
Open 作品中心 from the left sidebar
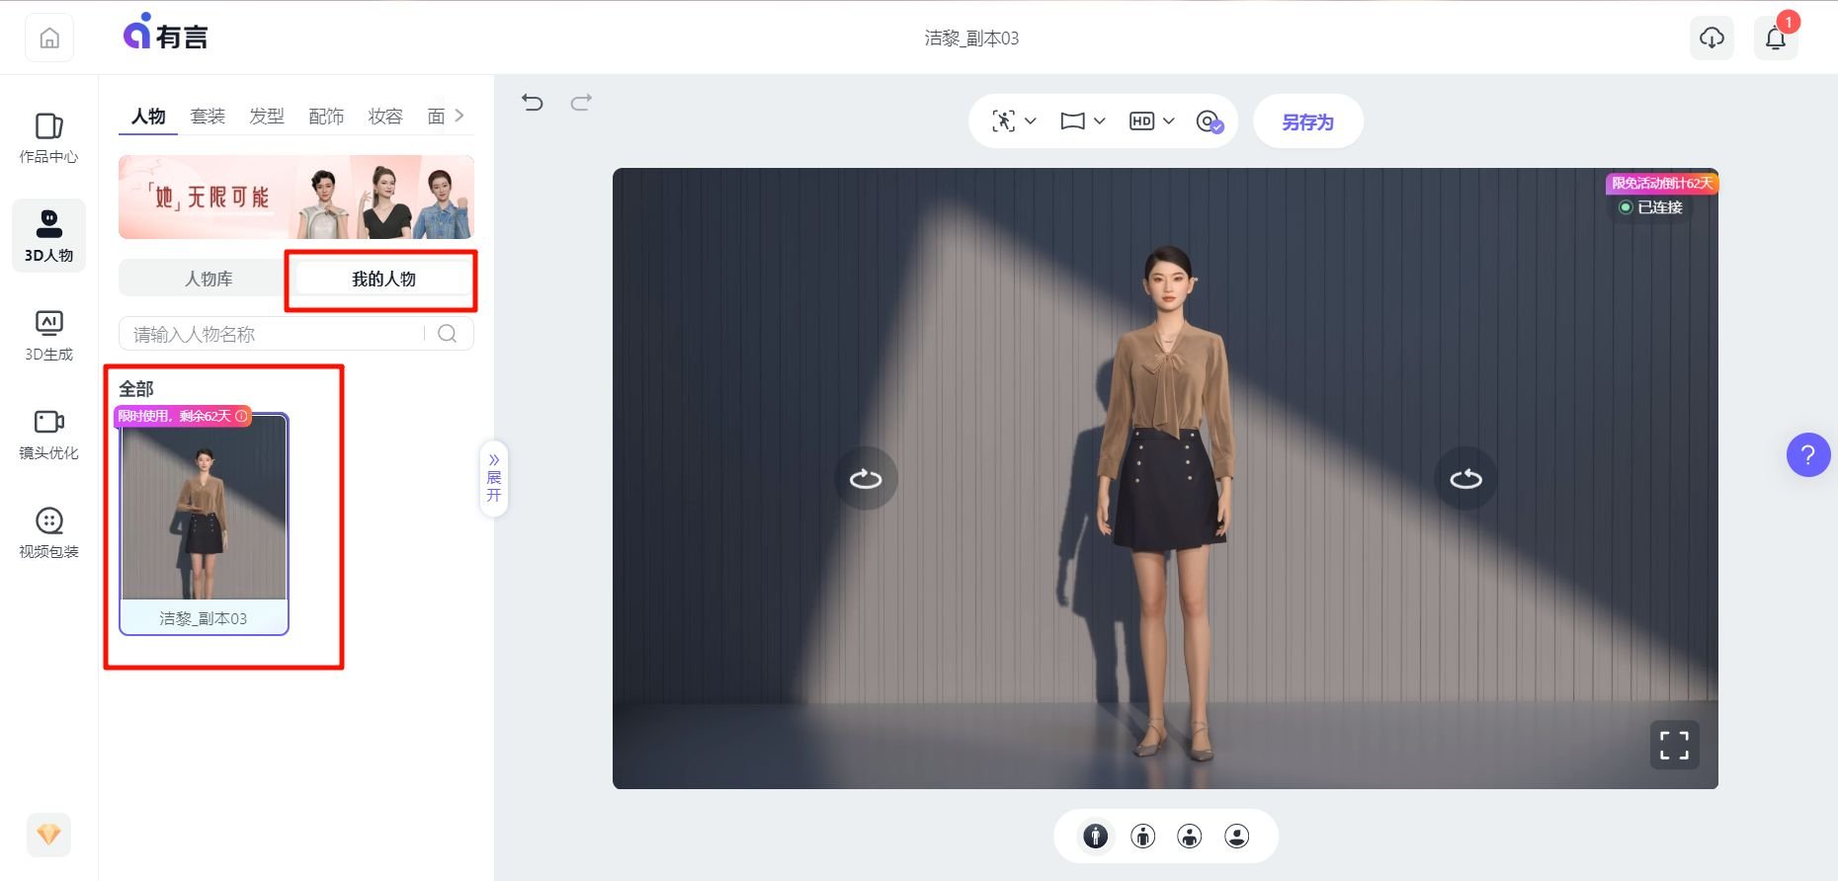coord(48,137)
